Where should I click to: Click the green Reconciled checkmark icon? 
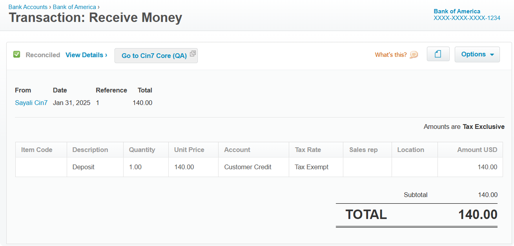[16, 54]
